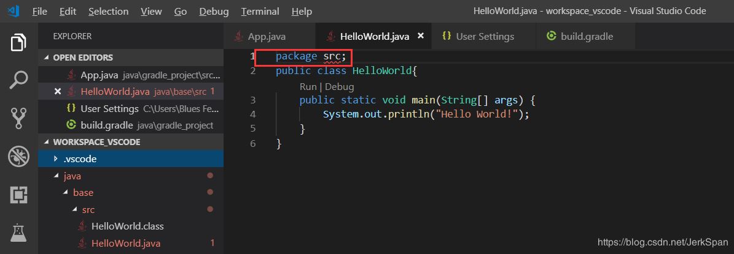Open the Test flask view in activity bar
734x254 pixels.
coord(18,232)
